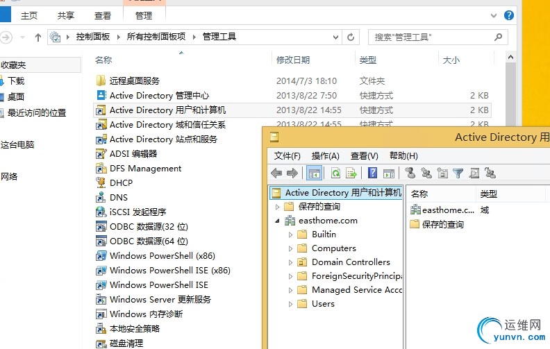
Task: Click the Explorer scrollbar up arrow
Action: tap(510, 57)
